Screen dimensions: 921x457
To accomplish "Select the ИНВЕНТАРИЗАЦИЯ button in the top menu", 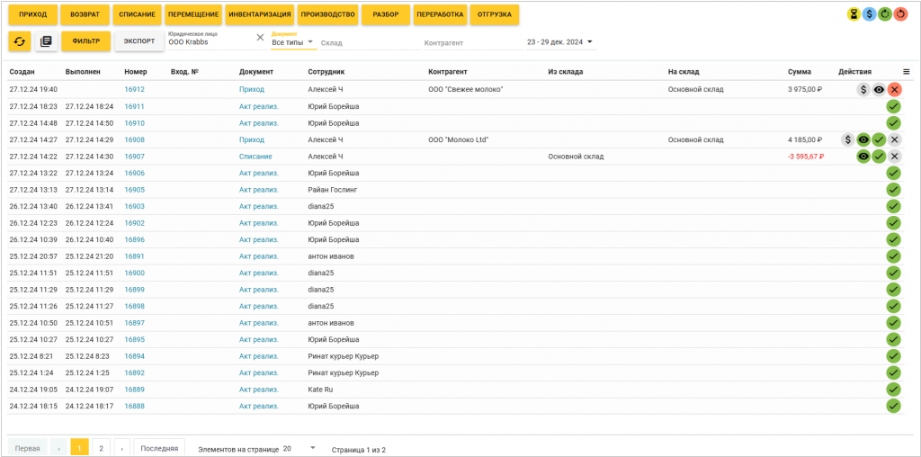I will pyautogui.click(x=259, y=15).
